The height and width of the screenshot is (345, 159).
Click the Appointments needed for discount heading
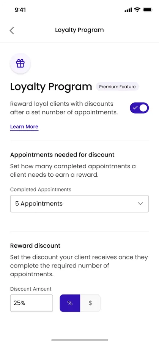coord(62,155)
